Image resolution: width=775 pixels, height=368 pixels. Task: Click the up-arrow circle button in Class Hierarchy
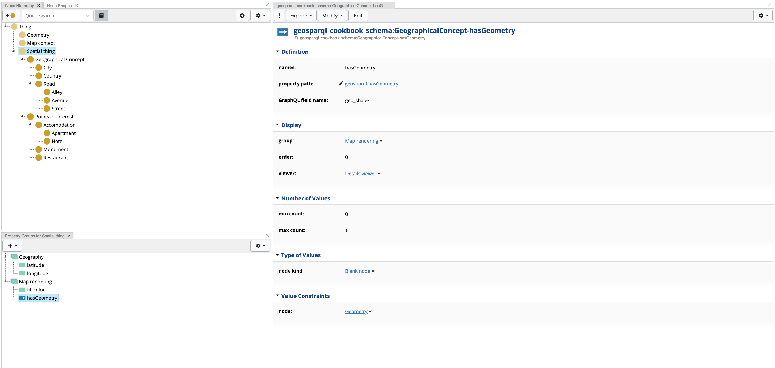tap(242, 16)
